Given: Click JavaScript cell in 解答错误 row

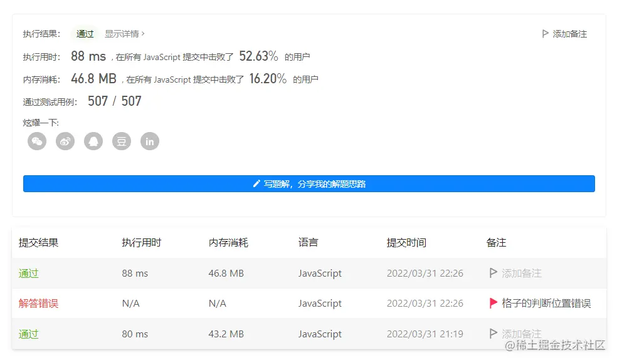Looking at the screenshot, I should click(x=320, y=304).
